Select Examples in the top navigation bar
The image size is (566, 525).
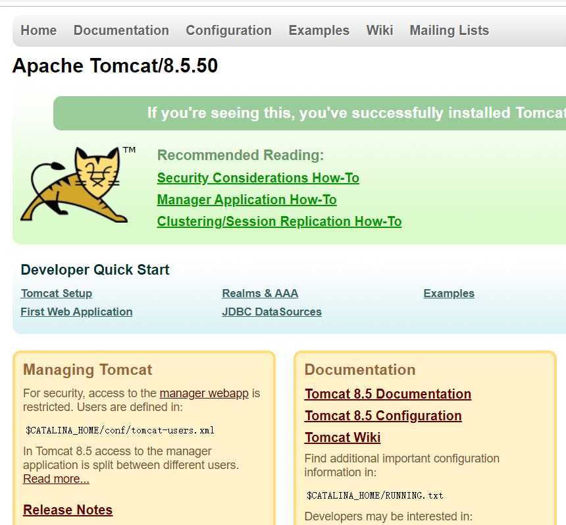point(319,30)
